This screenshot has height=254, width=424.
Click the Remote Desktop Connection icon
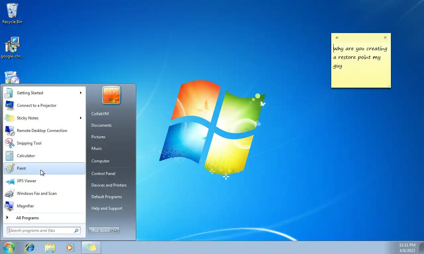tap(9, 131)
